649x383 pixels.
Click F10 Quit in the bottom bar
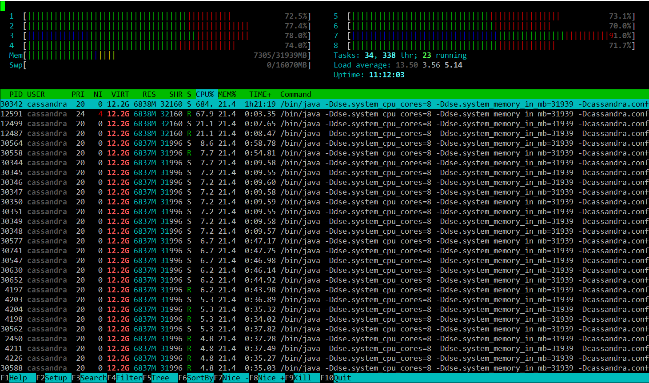point(335,378)
